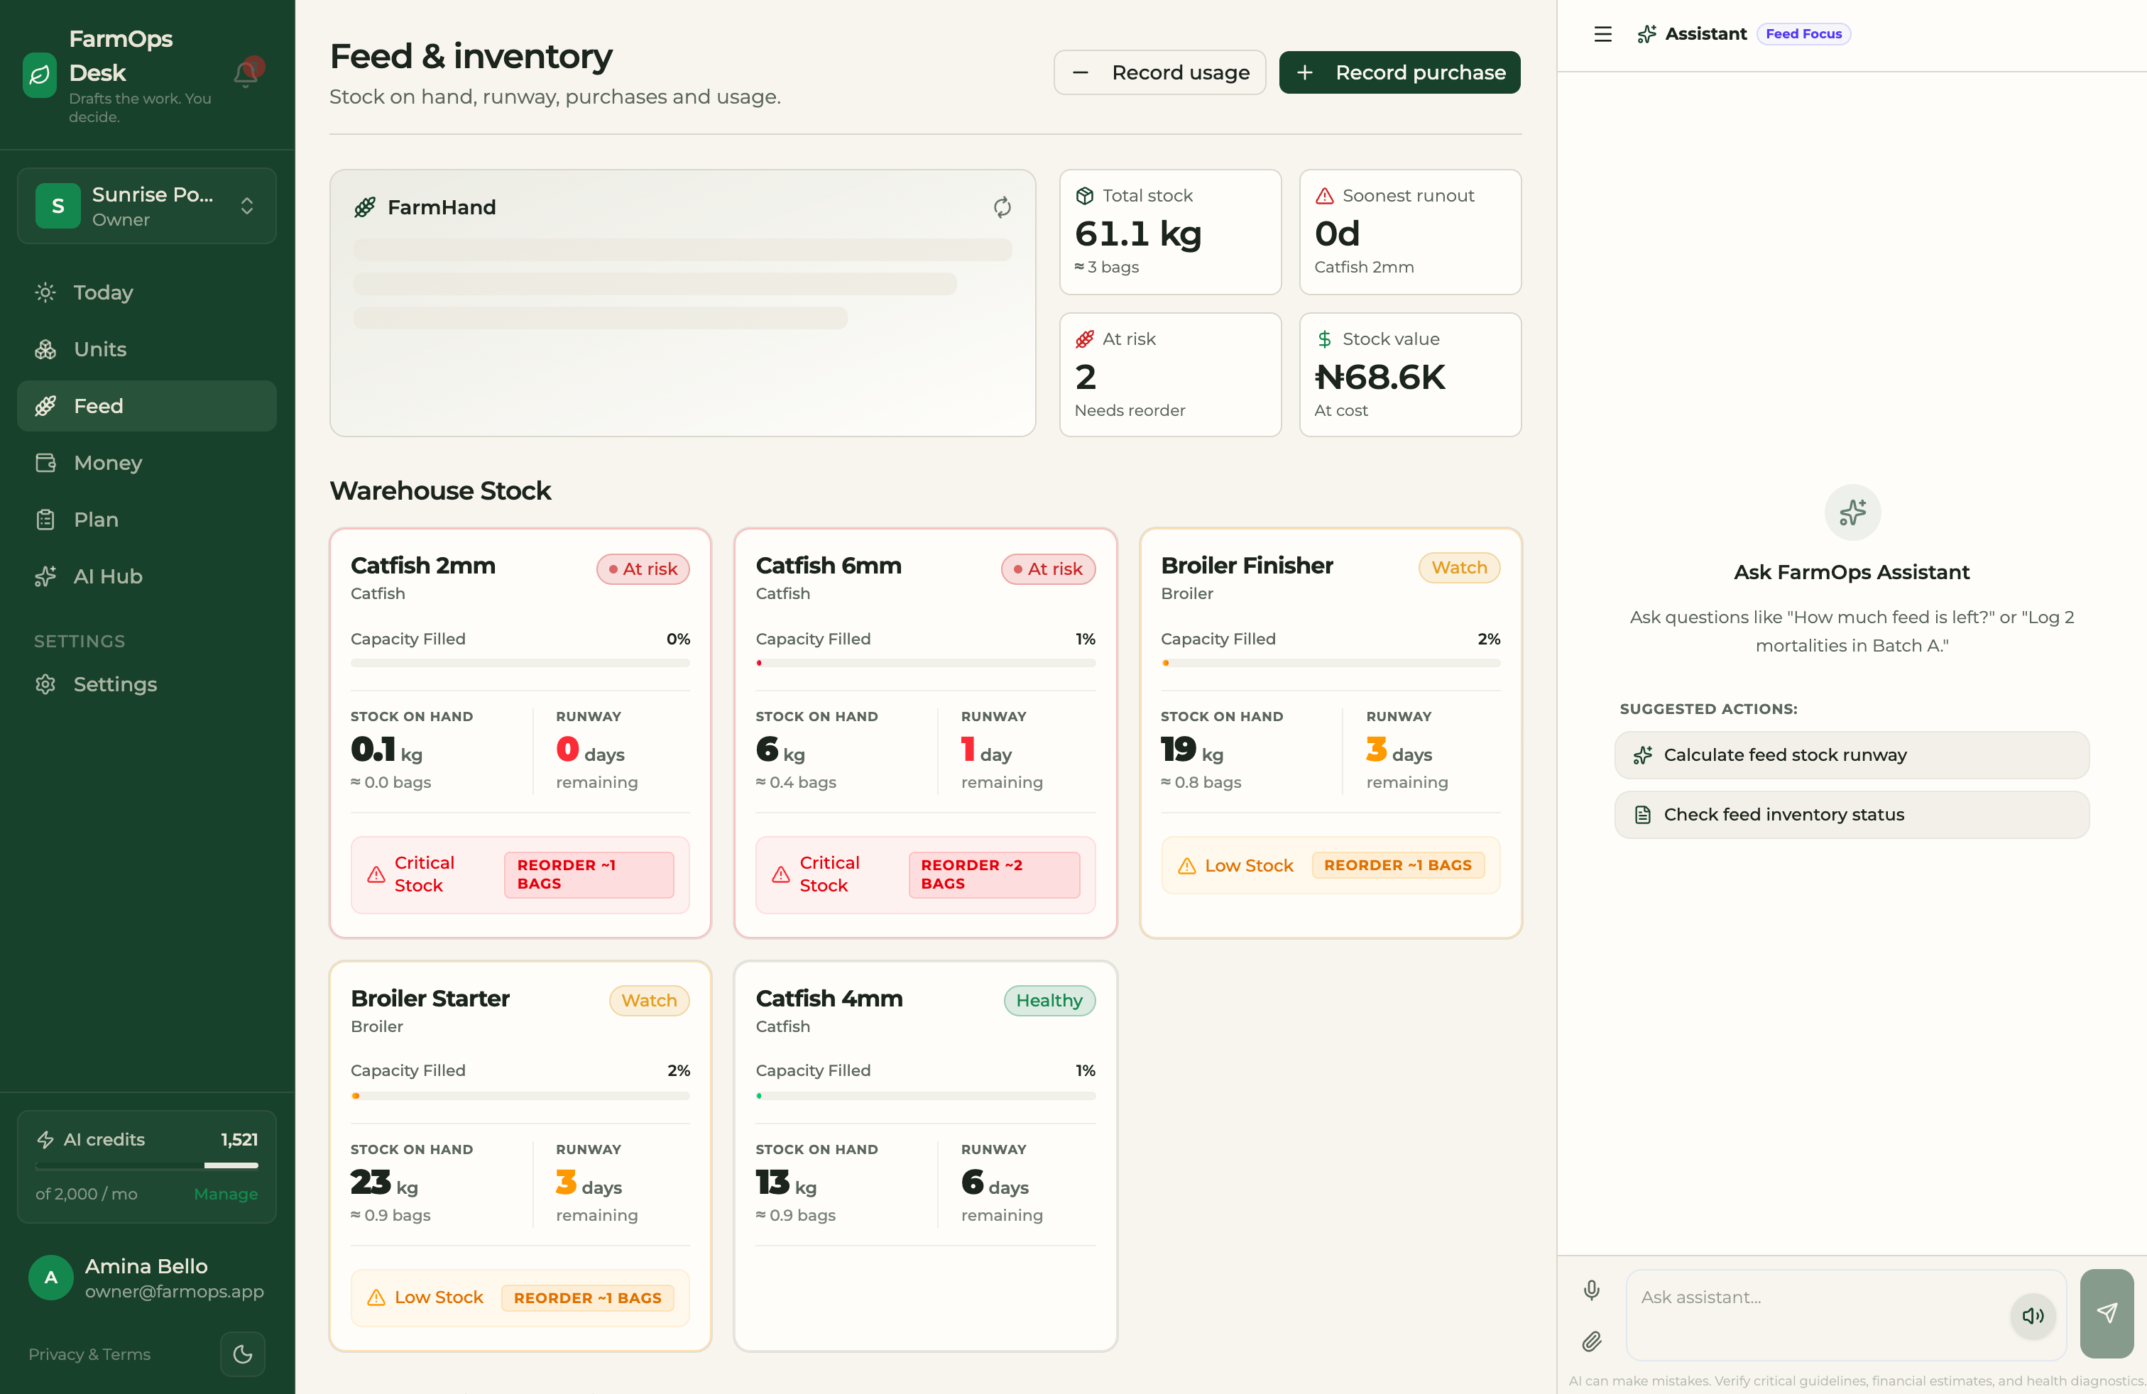Open the Amina Bello account menu

pos(147,1278)
